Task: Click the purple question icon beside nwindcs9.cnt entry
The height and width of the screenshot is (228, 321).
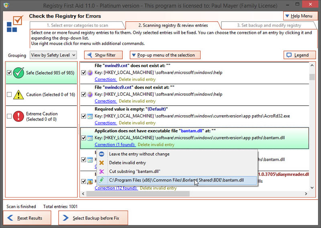Action: [x=90, y=94]
